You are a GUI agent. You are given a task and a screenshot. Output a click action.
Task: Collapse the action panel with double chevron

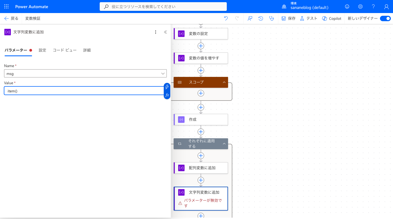point(165,32)
